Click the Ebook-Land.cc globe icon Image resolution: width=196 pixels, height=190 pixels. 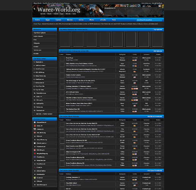(35, 143)
